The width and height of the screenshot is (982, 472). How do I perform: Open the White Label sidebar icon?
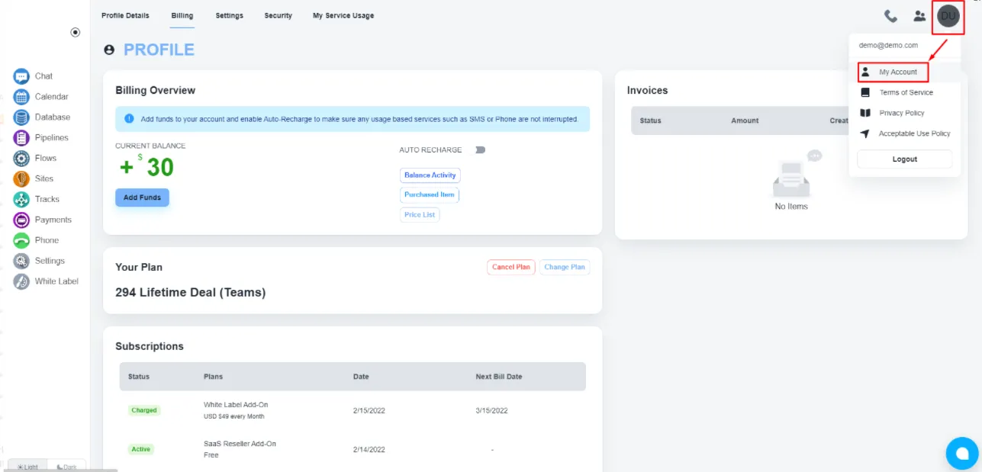pyautogui.click(x=21, y=281)
